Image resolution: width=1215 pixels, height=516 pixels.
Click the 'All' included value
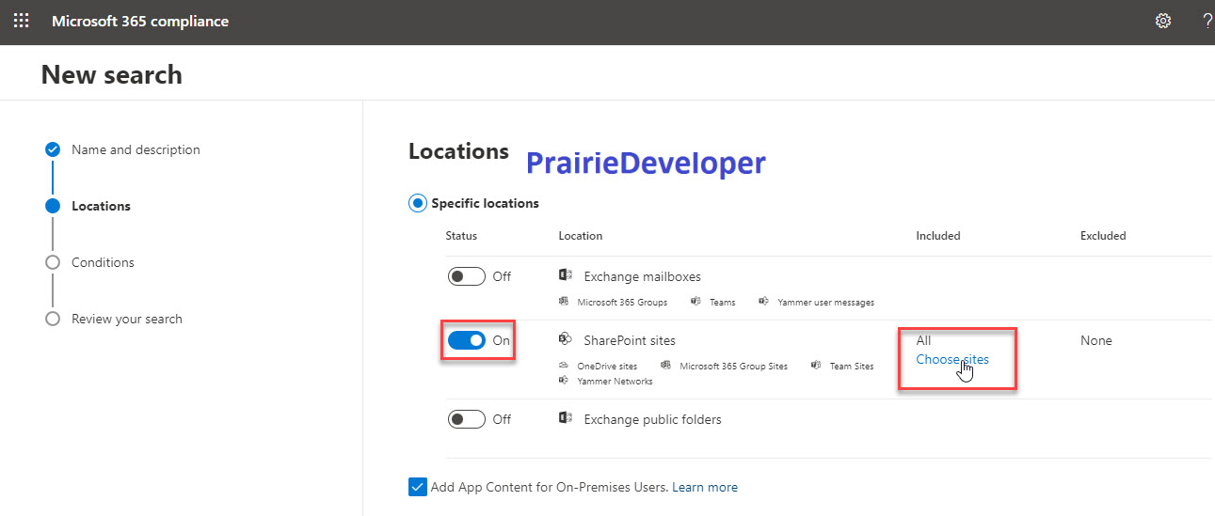coord(923,340)
